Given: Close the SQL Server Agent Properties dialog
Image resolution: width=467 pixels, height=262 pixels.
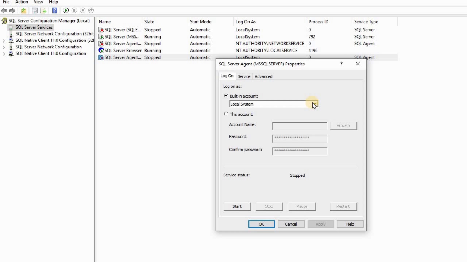Looking at the screenshot, I should pos(358,64).
